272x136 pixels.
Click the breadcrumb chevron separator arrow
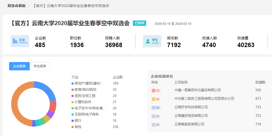29,6
